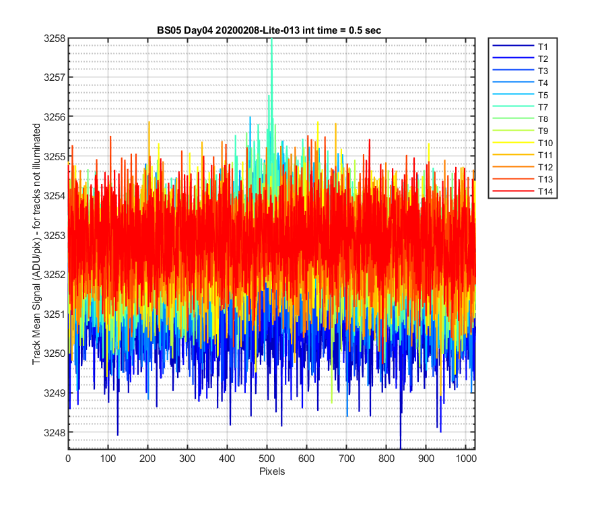This screenshot has height=505, width=606.
Task: Click y-axis tick value 3255
Action: click(55, 156)
